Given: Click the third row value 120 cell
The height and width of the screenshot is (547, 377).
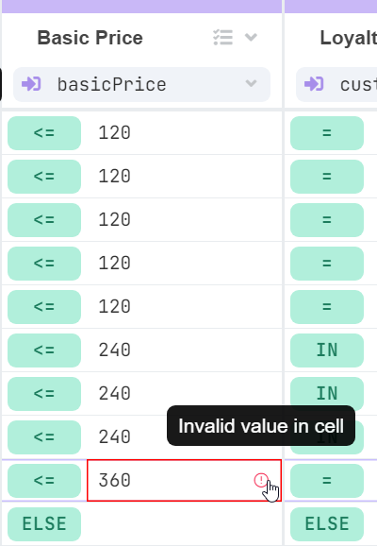Looking at the screenshot, I should tap(184, 220).
